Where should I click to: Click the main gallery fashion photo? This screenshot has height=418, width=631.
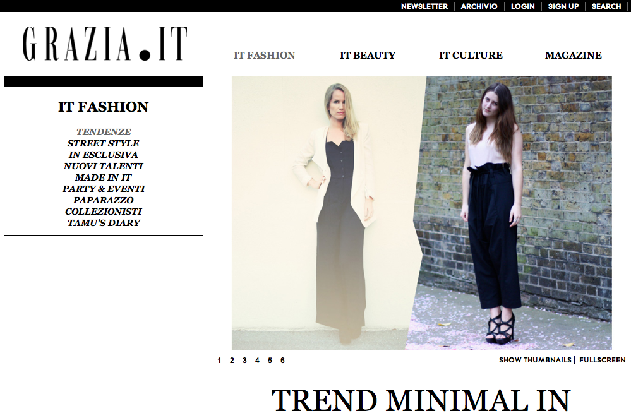point(422,213)
